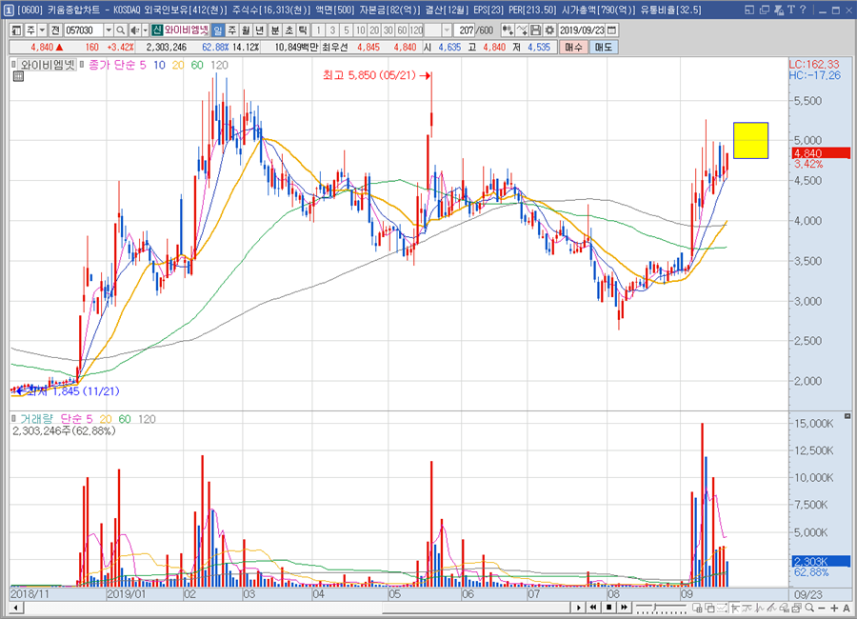Click the stock code input field 057030

click(84, 30)
